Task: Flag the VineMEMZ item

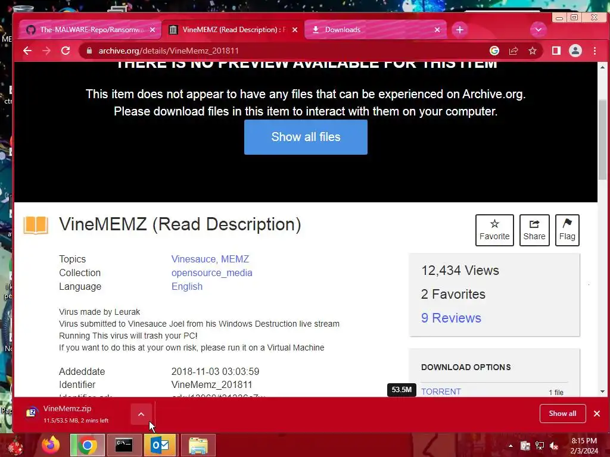Action: coord(567,230)
